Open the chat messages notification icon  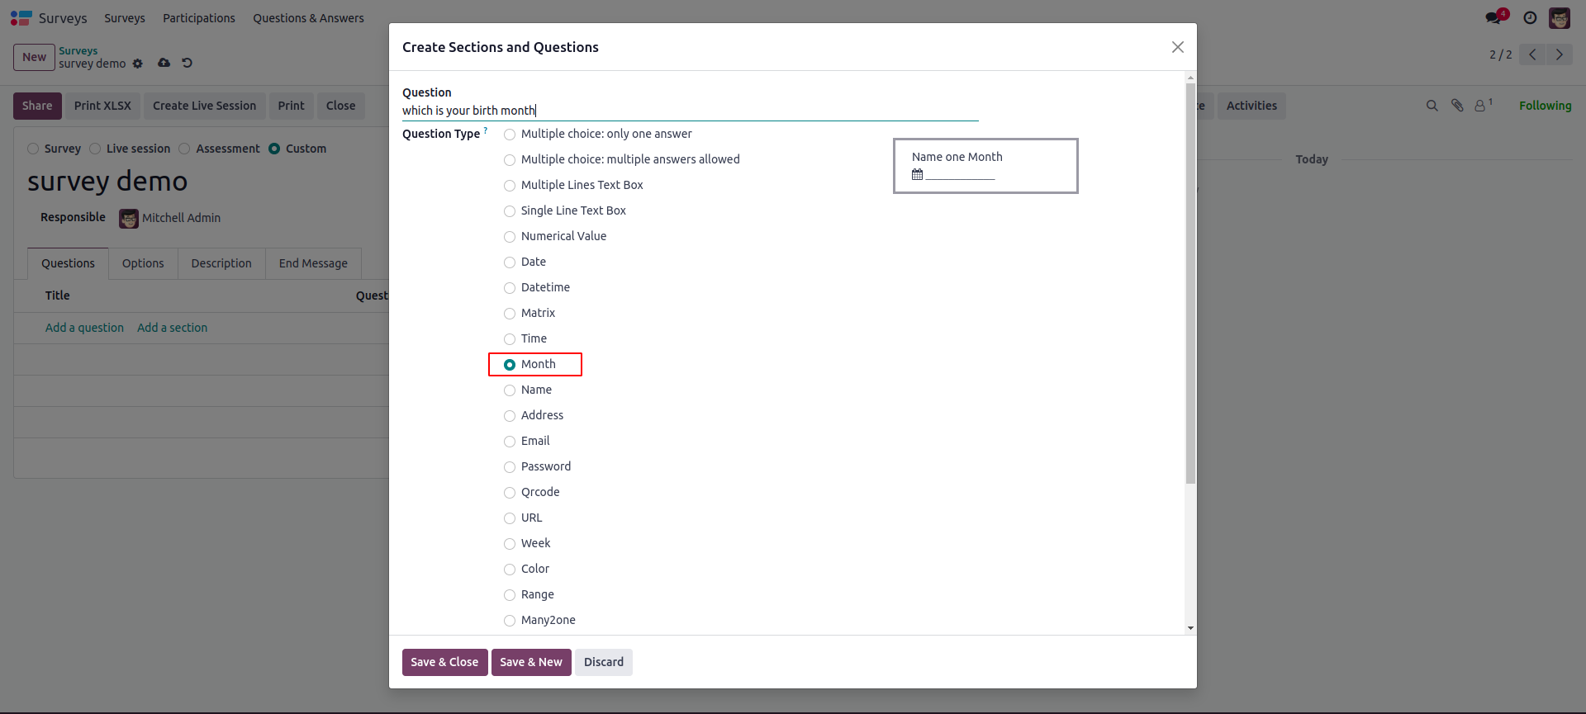point(1493,18)
